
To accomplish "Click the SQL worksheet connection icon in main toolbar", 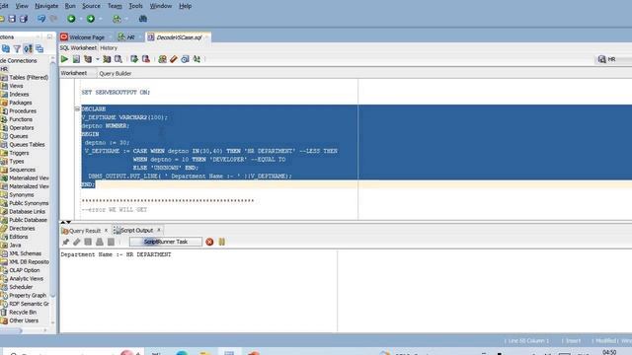I will point(117,19).
